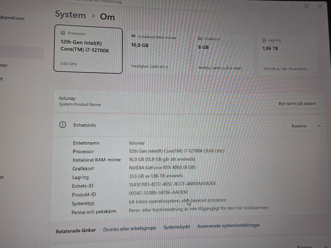Viewport: 331px width, 248px height.
Task: Click Processor value i7-12700K (3.60 GHz)
Action: coord(177,151)
